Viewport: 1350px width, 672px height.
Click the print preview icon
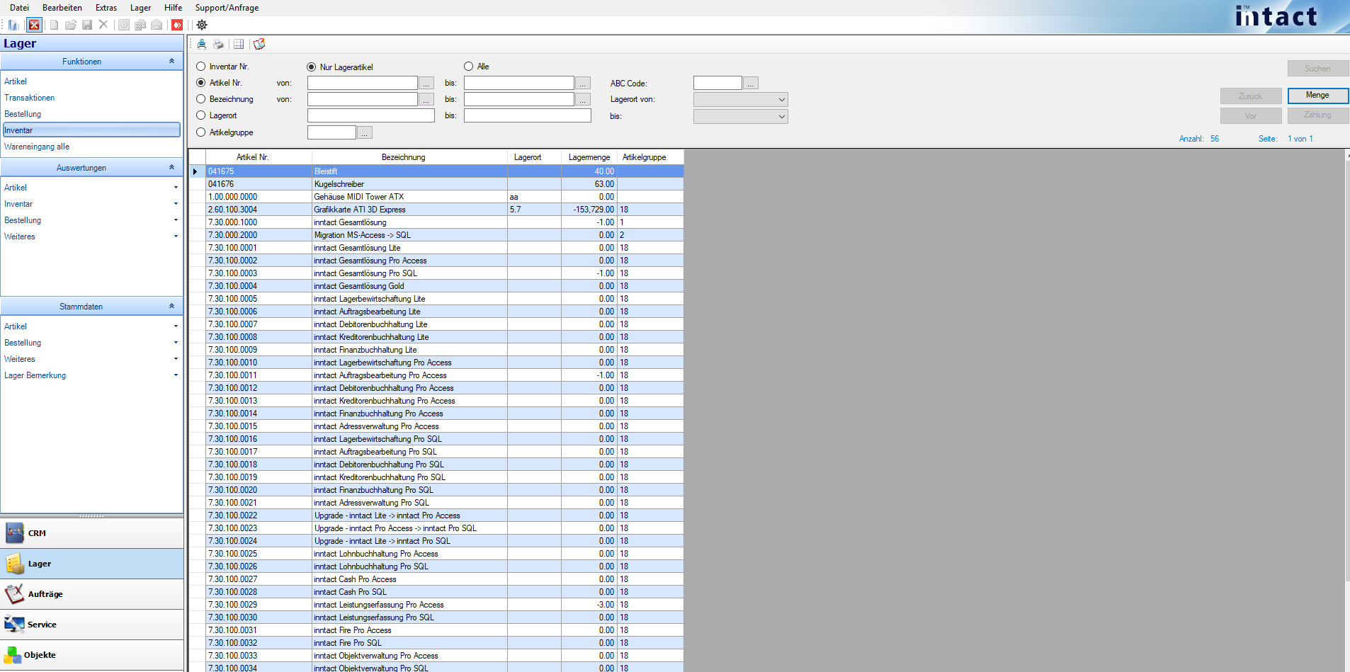[202, 44]
